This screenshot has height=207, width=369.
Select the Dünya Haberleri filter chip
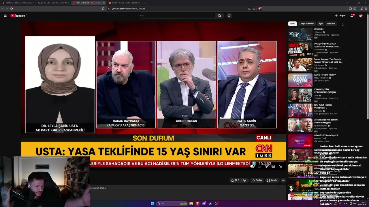point(307,24)
